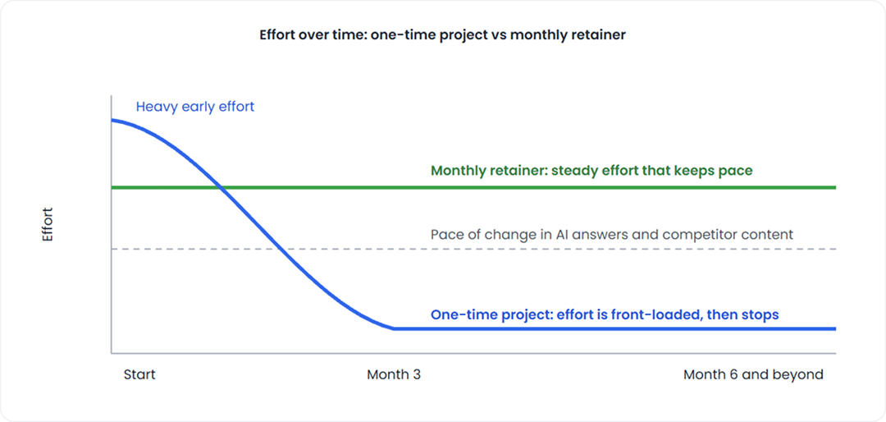Click the 'Effort' y-axis label
Image resolution: width=886 pixels, height=422 pixels.
[48, 225]
